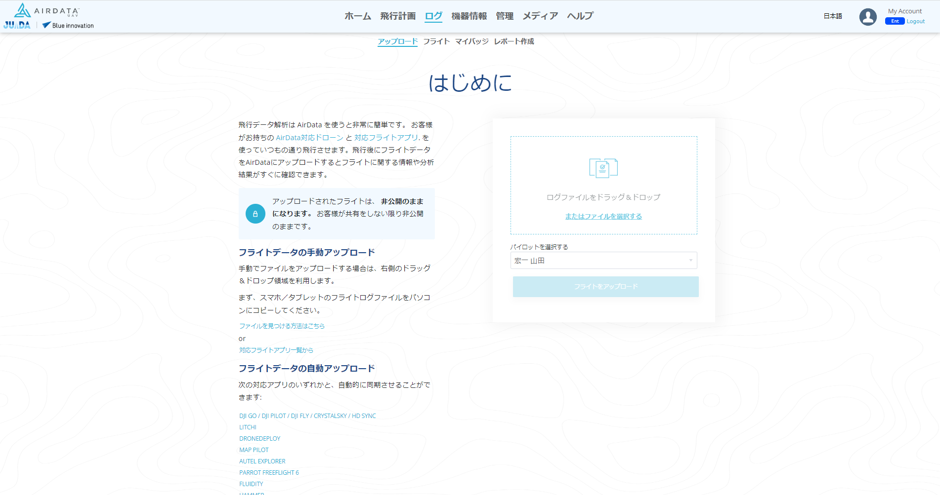Click フライトデータの手動アップロード heading
This screenshot has width=940, height=495.
click(x=307, y=253)
